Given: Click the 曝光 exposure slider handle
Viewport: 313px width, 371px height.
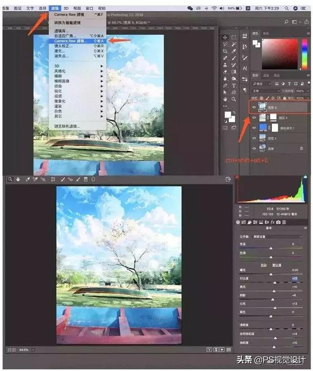Looking at the screenshot, I should (271, 274).
